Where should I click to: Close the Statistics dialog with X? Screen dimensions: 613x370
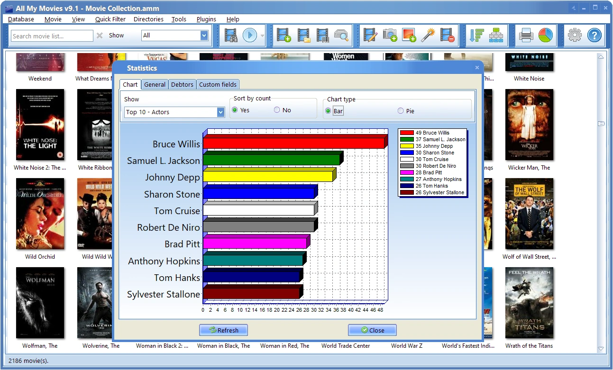pyautogui.click(x=477, y=68)
